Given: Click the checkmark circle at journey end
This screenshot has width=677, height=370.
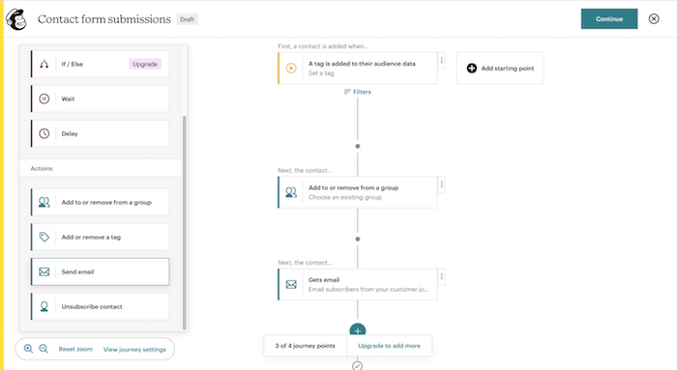Looking at the screenshot, I should coord(357,366).
